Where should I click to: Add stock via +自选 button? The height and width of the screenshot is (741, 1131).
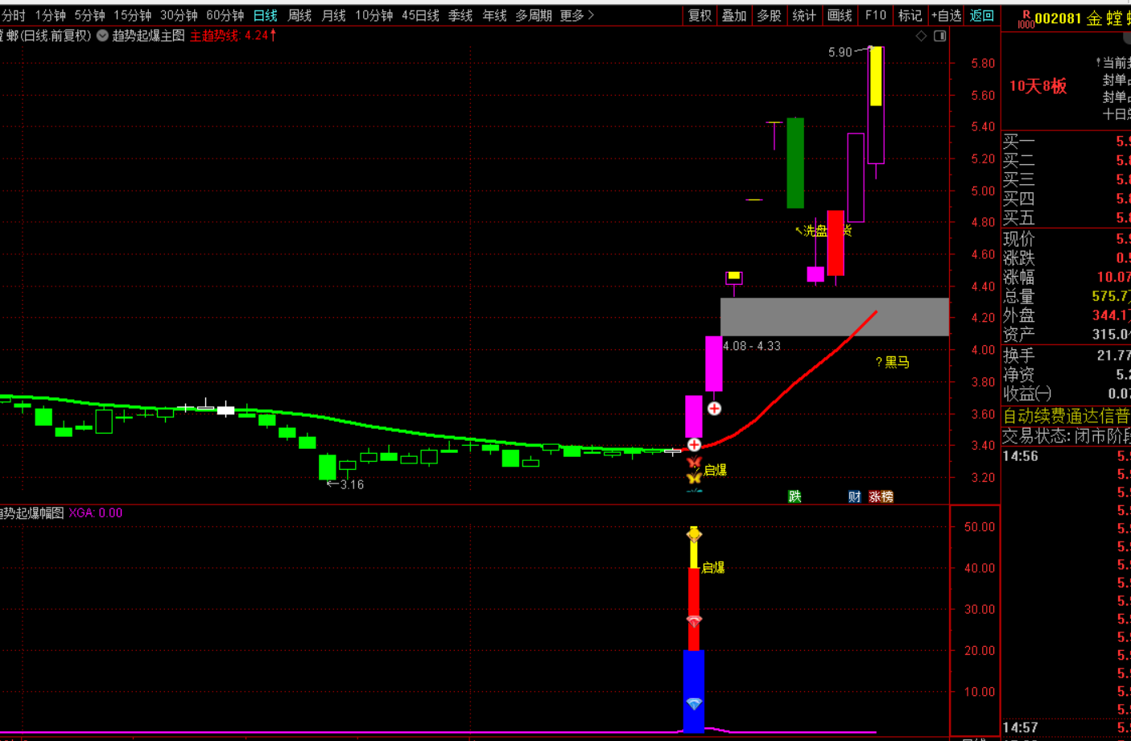pyautogui.click(x=946, y=15)
